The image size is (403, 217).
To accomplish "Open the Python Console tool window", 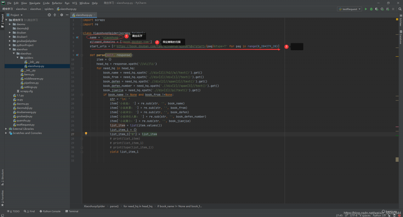I will tap(50, 211).
